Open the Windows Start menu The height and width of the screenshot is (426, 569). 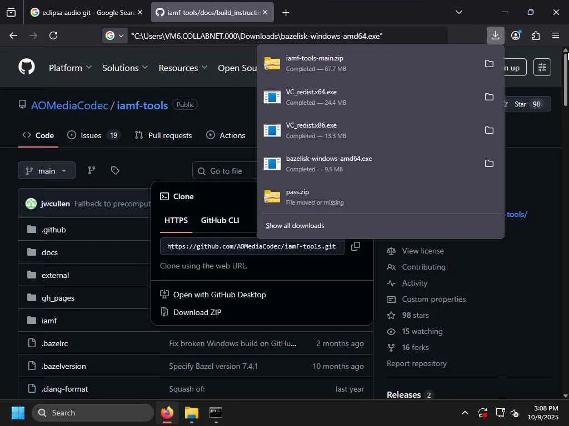(18, 413)
